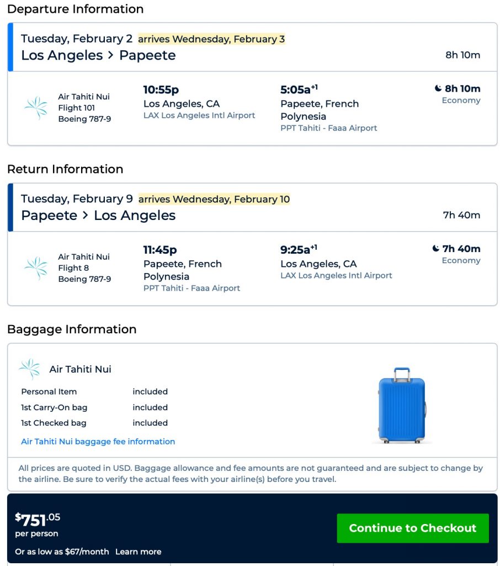Click the Air Tahiti Nui logo in Baggage Information

point(29,369)
